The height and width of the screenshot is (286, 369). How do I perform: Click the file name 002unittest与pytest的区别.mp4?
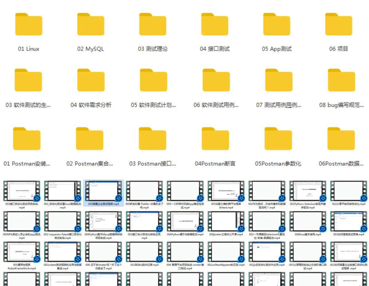click(226, 265)
